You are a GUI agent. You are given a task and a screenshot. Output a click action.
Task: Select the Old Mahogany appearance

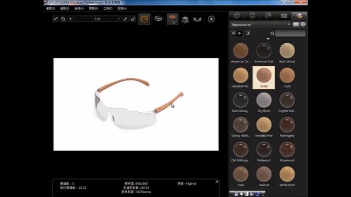pos(241,152)
